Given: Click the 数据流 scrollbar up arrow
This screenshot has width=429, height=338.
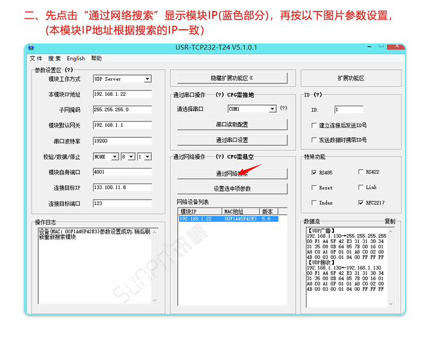Looking at the screenshot, I should [x=391, y=232].
